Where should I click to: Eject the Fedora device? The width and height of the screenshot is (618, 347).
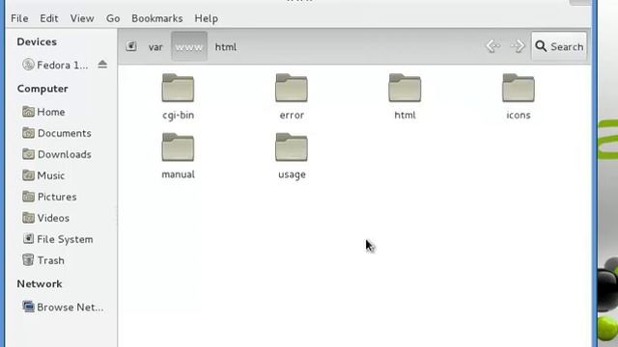pyautogui.click(x=102, y=65)
